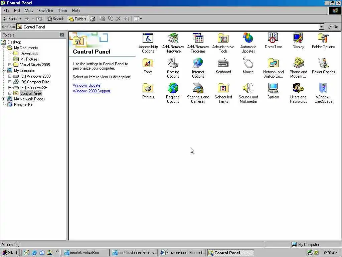Switch to innotek VirtualBox taskbar button

click(87, 253)
